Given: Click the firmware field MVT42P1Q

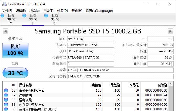Looking at the screenshot, I should click(90, 39).
